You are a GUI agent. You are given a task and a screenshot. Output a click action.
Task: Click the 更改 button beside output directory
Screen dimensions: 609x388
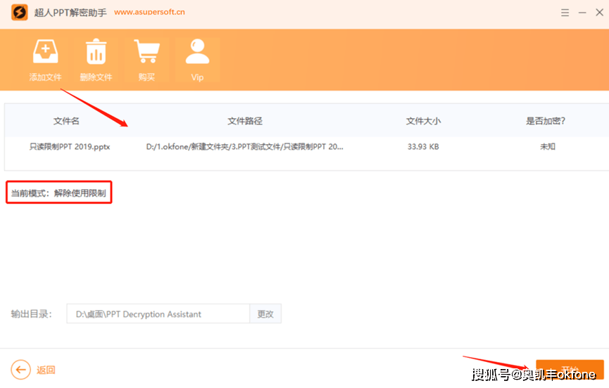[x=265, y=314]
